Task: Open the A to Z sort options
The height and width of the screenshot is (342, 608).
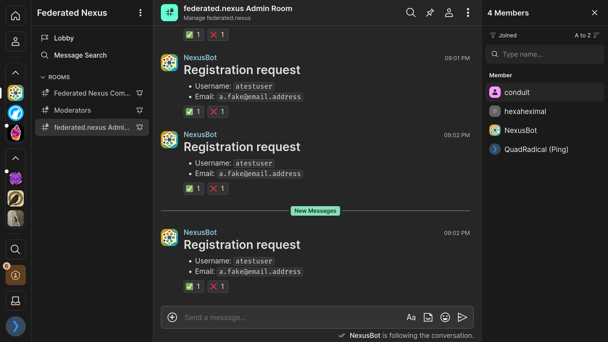Action: (x=587, y=35)
